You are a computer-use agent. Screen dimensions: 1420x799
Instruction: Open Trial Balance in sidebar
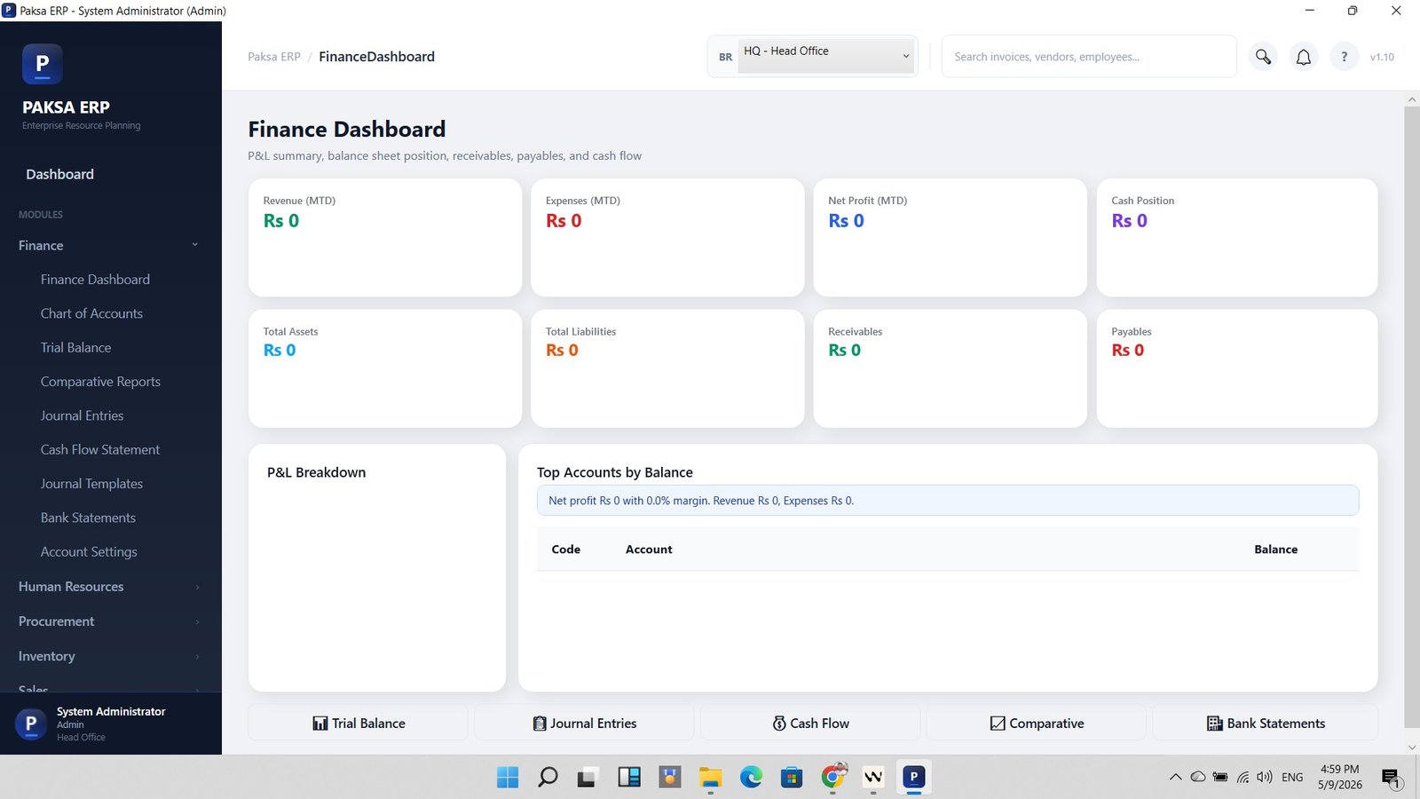(x=75, y=348)
